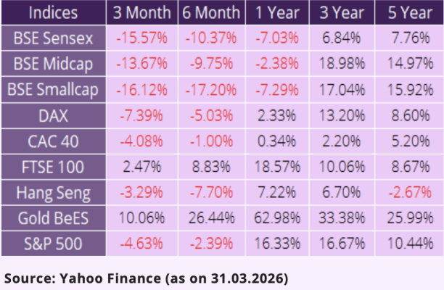
Task: Select the FTSE 100 row label
Action: (x=54, y=167)
